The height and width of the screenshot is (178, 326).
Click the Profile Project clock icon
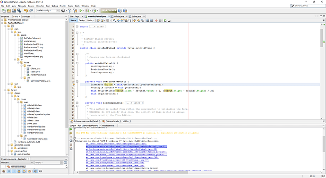[94, 10]
